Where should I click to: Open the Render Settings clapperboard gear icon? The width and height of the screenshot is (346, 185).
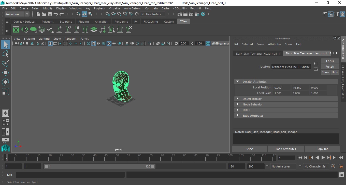[197, 14]
